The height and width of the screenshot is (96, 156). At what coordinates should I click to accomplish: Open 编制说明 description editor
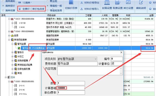click(x=141, y=5)
